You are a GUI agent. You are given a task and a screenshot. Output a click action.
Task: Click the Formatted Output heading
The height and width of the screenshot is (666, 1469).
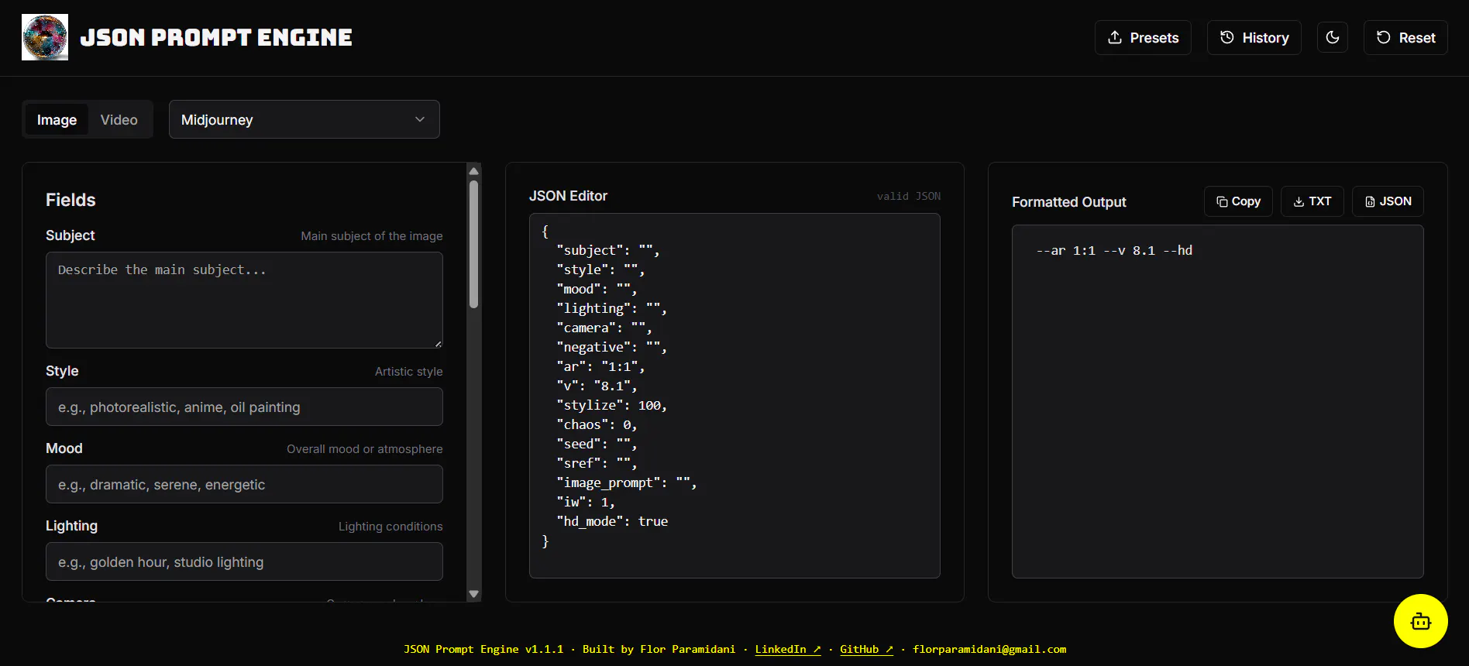point(1069,201)
